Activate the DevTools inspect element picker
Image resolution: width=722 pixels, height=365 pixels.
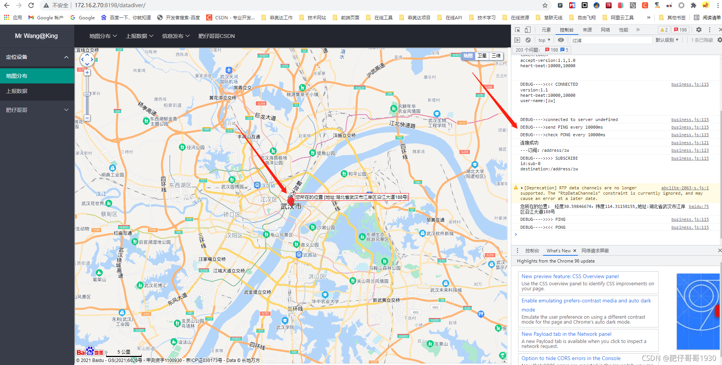coord(517,30)
